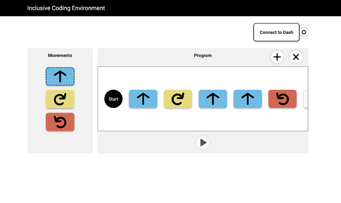Click the Program panel header
Viewport: 341px width, 203px height.
click(203, 55)
